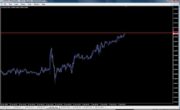Open the Help menu

click(43, 4)
